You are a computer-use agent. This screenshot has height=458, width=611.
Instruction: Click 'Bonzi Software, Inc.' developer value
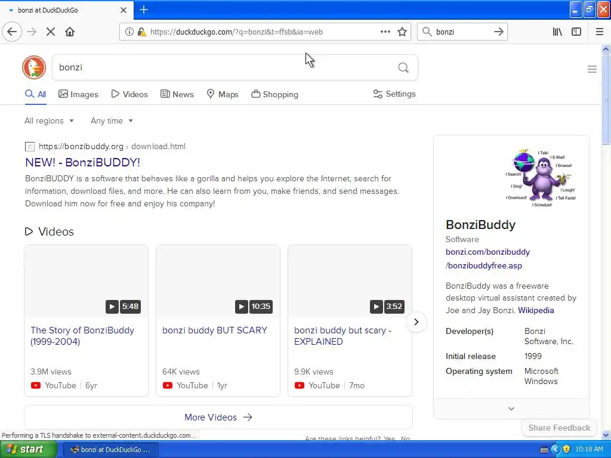[549, 336]
